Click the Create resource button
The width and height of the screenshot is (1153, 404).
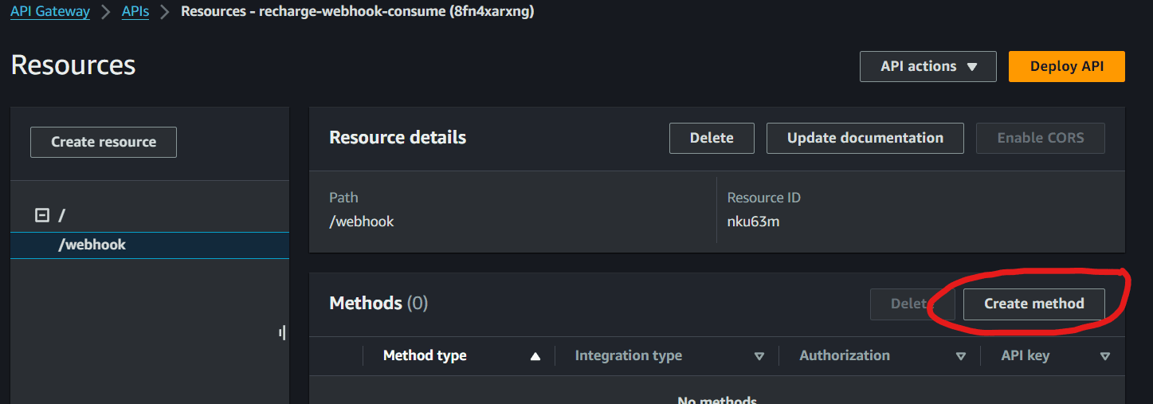click(104, 142)
